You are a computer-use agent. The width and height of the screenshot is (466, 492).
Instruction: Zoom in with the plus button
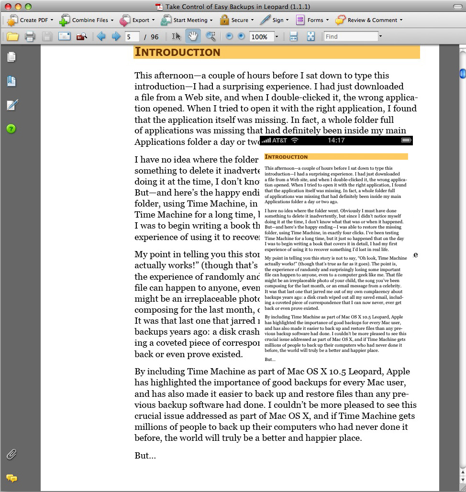[241, 36]
